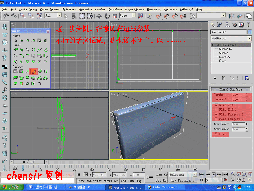
Task: Open the Customize menu
Action: click(170, 9)
